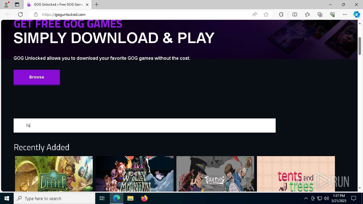363x204 pixels.
Task: Open the Collections icon
Action: coord(320,14)
